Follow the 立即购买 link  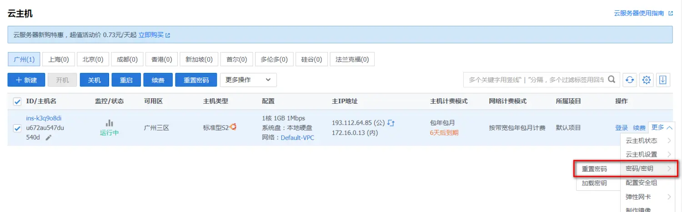pyautogui.click(x=151, y=34)
